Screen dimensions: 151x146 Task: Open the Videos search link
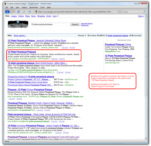click(21, 16)
